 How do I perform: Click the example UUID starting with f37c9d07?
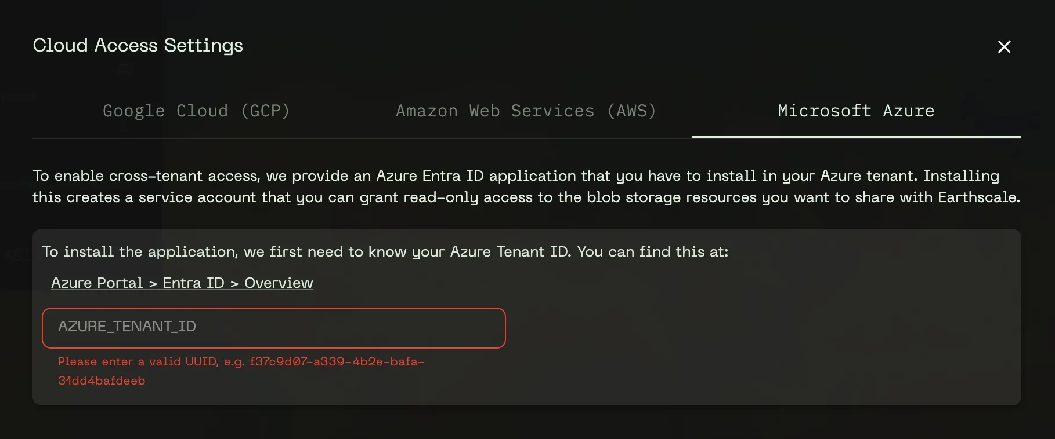[x=337, y=362]
